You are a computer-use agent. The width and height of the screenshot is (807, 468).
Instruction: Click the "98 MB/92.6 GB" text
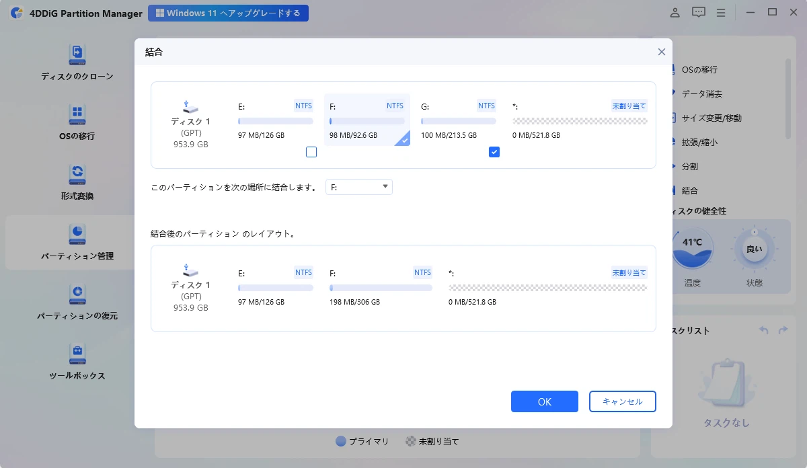354,135
